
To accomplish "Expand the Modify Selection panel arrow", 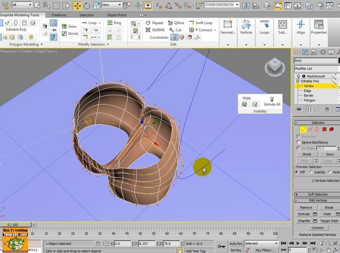I will [108, 44].
